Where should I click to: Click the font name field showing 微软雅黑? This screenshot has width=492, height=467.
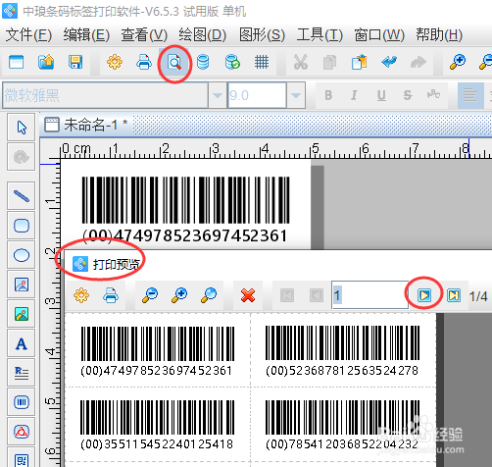105,95
